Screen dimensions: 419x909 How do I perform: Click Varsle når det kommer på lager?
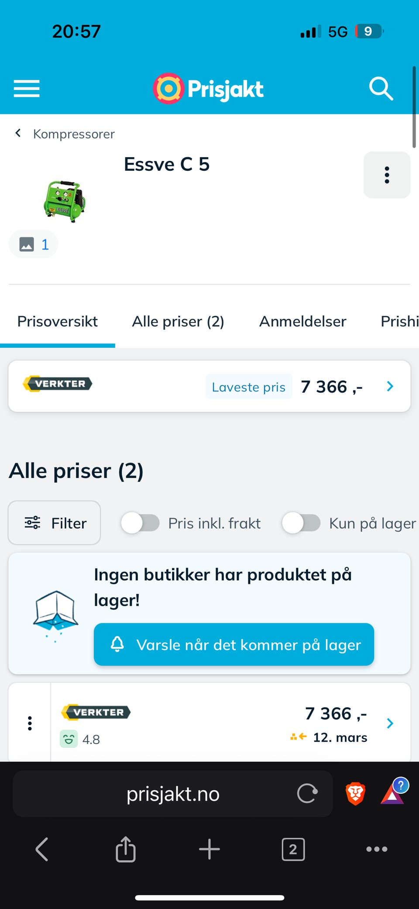click(x=234, y=644)
